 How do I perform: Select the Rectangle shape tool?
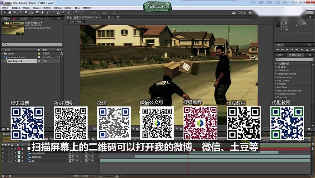pos(38,13)
